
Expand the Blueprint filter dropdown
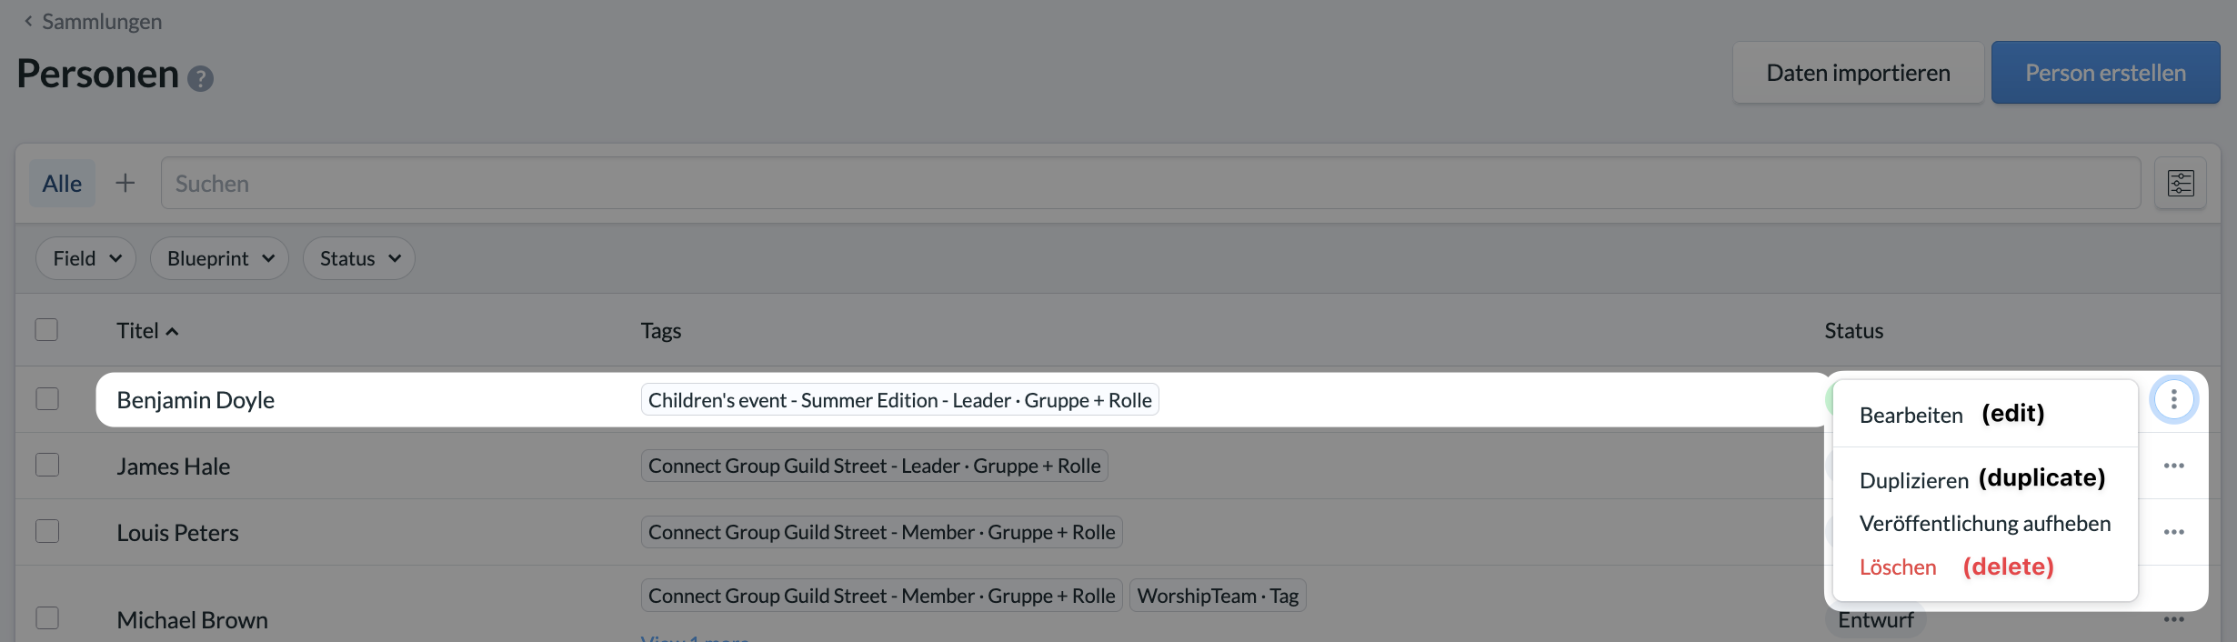click(219, 258)
